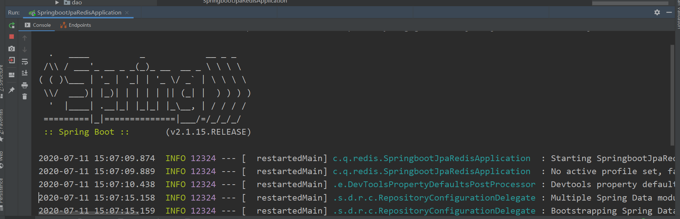Hide the Run tool window with minus icon

click(x=669, y=12)
